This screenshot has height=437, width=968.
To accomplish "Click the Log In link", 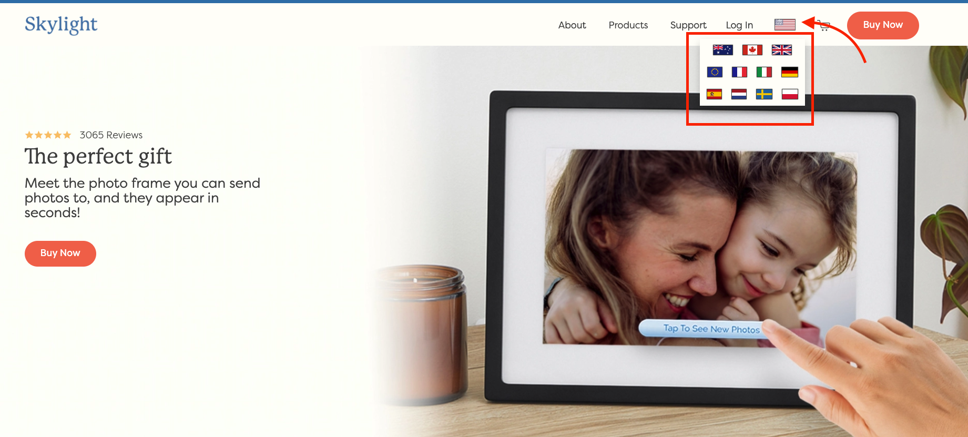I will click(x=739, y=25).
